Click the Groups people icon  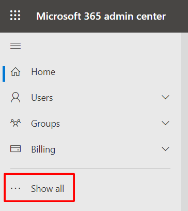[15, 124]
